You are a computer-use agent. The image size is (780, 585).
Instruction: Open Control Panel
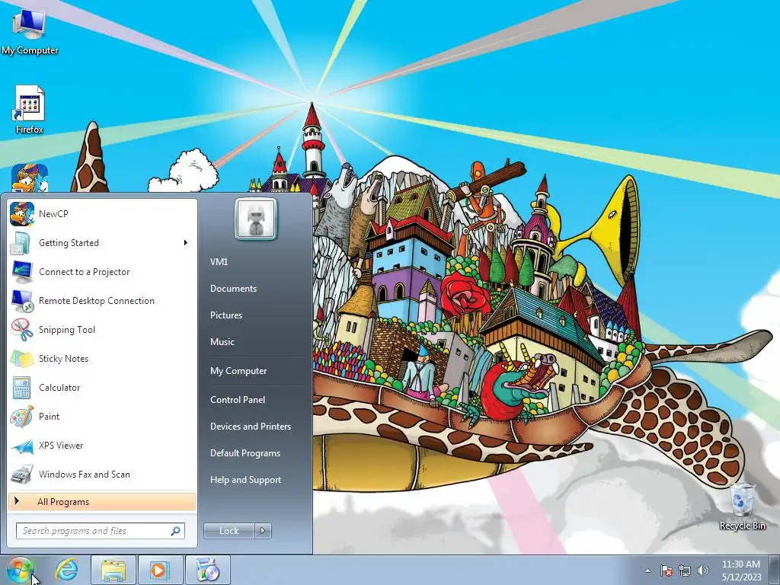click(238, 400)
